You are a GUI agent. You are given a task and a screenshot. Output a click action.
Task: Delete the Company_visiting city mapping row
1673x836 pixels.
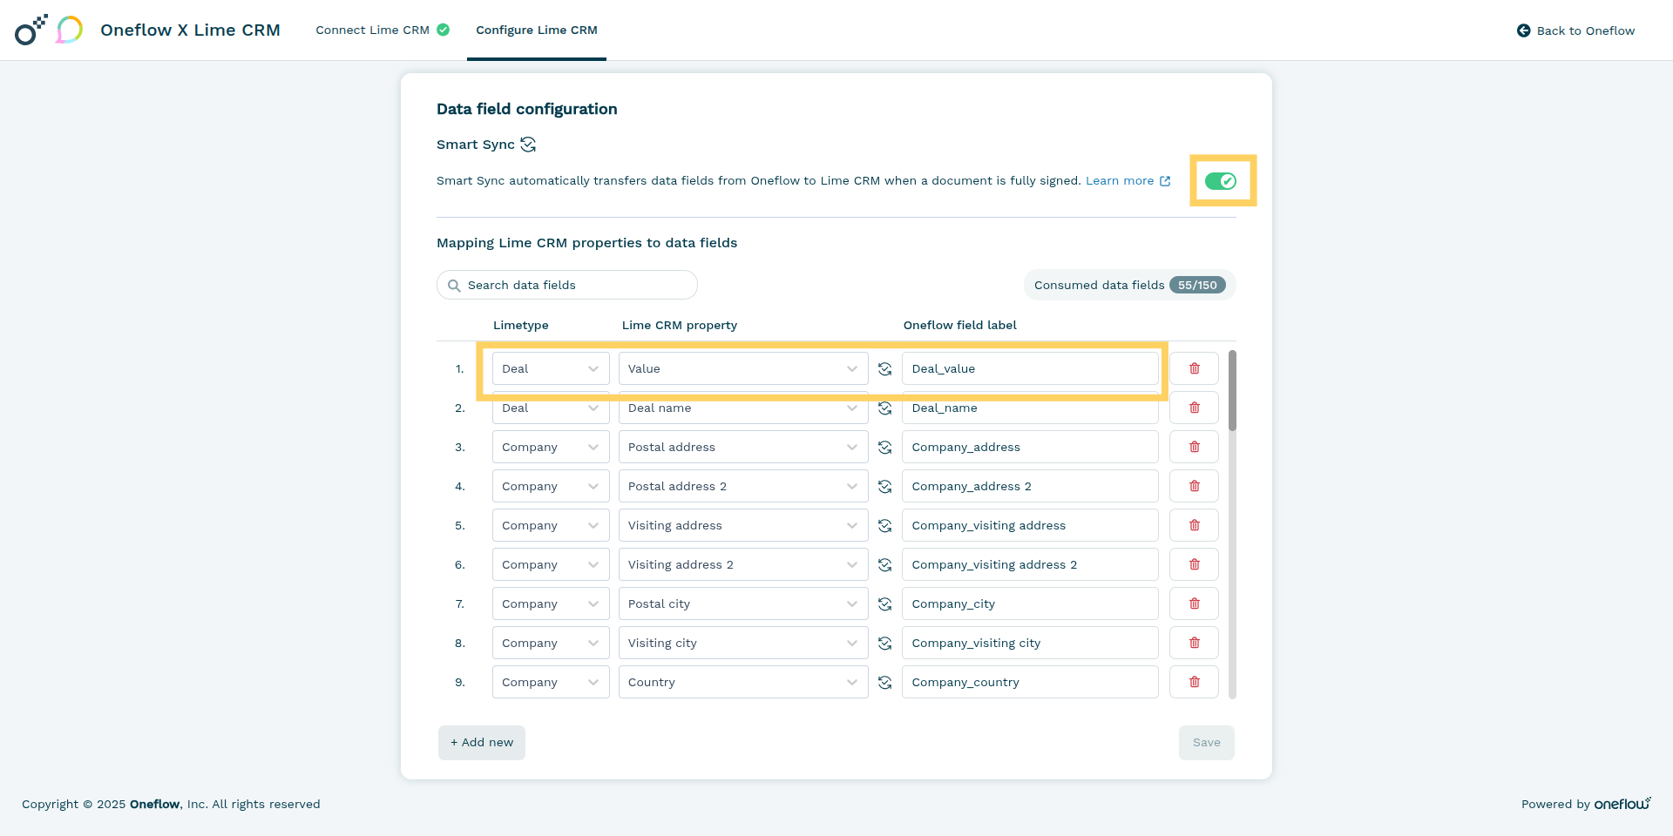(1194, 643)
